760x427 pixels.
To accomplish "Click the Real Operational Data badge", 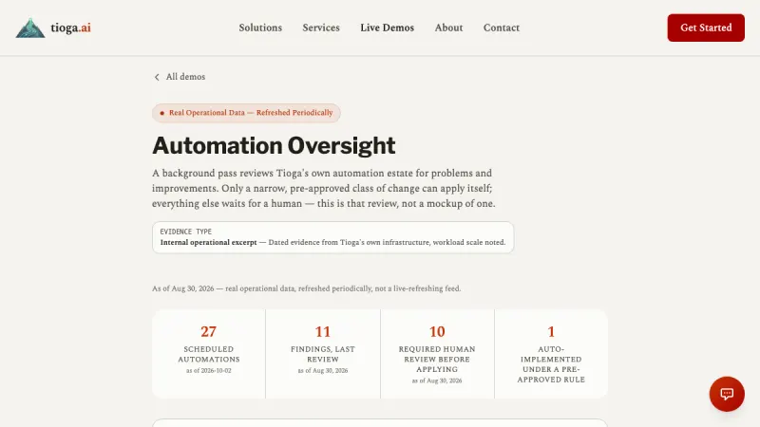I will 246,113.
